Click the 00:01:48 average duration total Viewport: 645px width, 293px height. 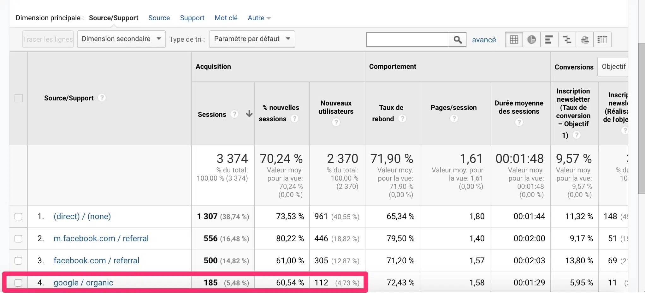[x=520, y=158]
